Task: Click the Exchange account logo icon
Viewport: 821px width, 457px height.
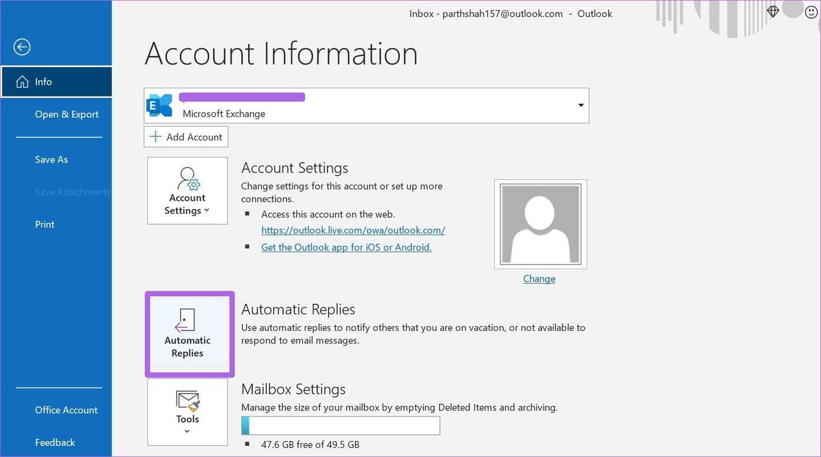Action: 159,105
